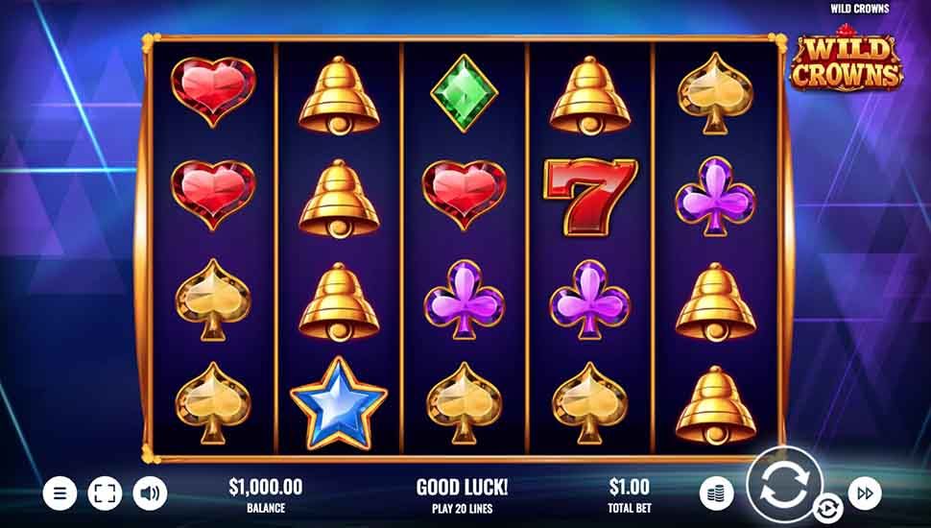Click the Wild Crowns logo
The width and height of the screenshot is (931, 528).
847,59
